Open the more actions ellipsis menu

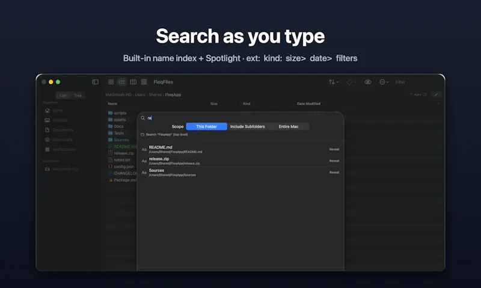click(x=384, y=82)
